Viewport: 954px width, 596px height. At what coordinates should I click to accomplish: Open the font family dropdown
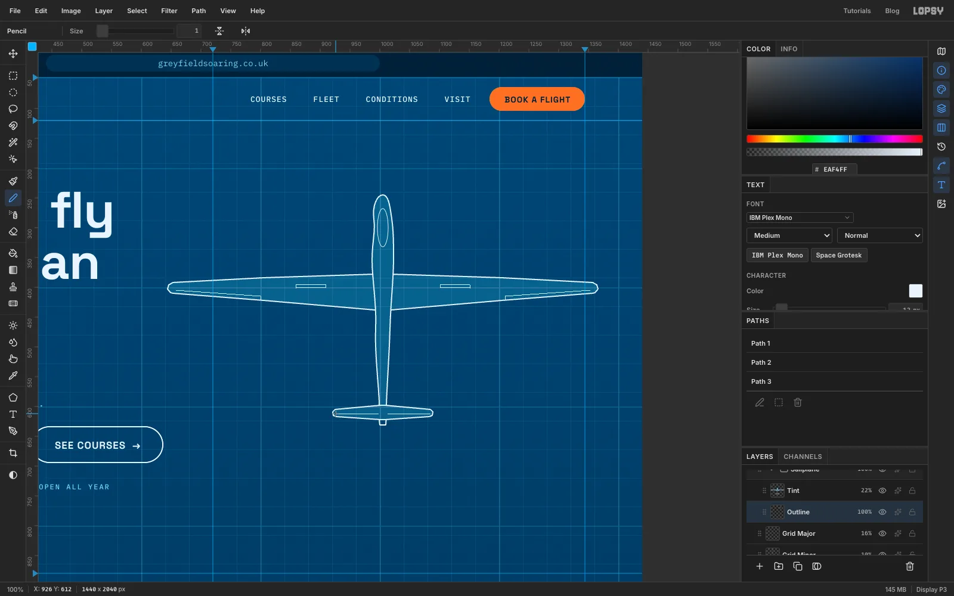(800, 218)
